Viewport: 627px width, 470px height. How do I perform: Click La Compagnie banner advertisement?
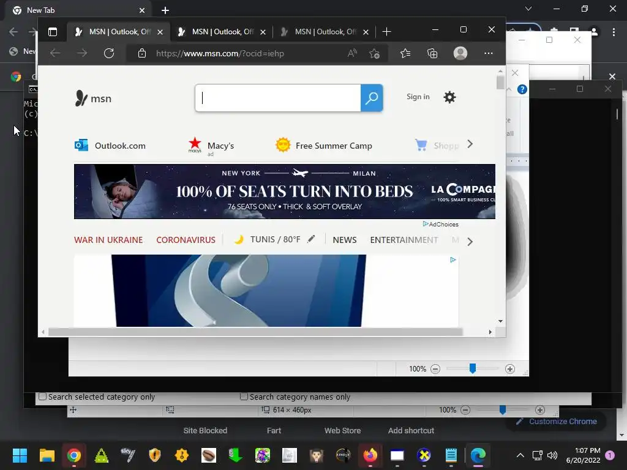click(285, 192)
